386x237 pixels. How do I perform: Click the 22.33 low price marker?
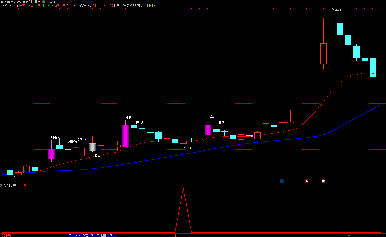tap(17, 177)
